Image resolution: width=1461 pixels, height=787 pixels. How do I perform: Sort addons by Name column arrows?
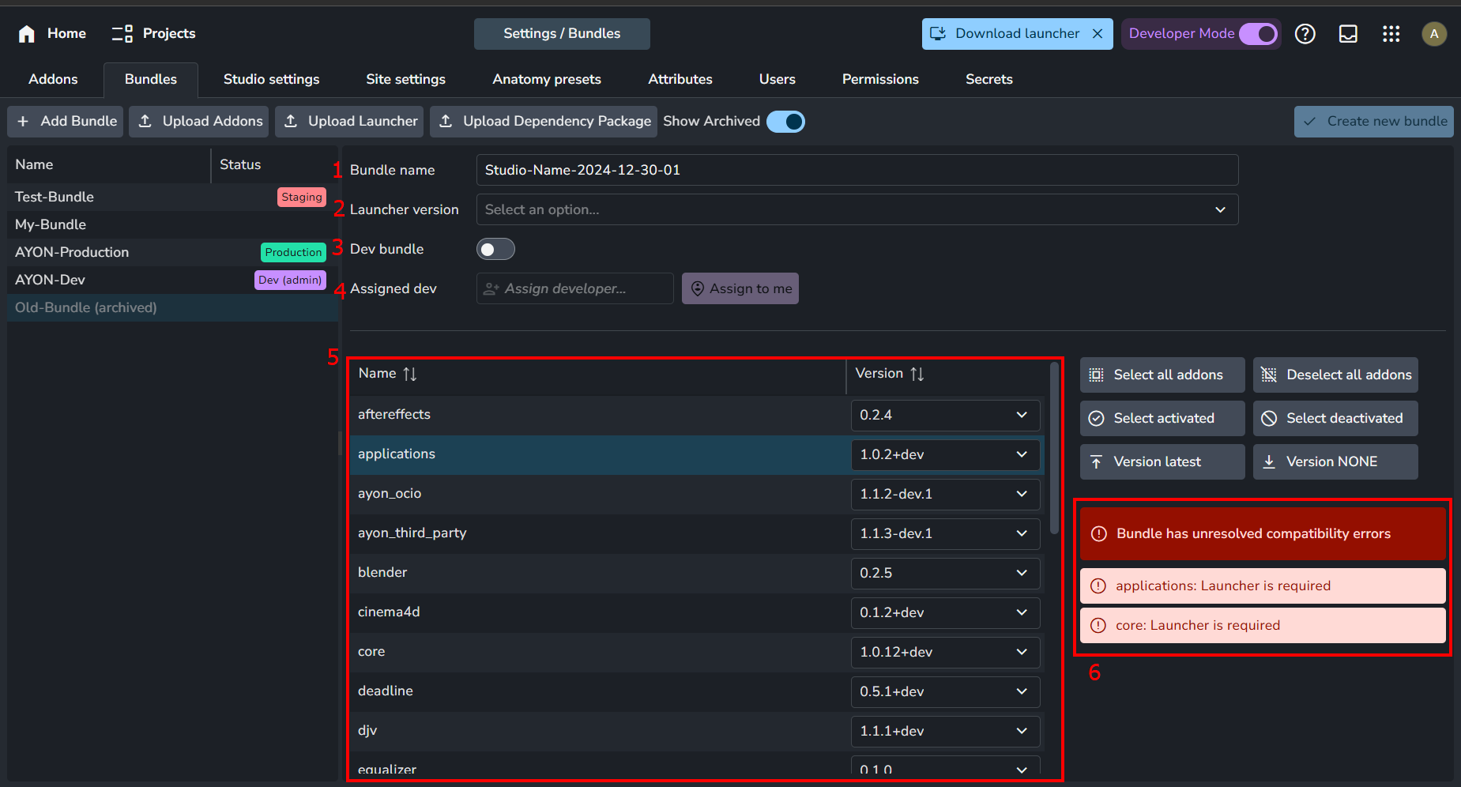point(409,374)
